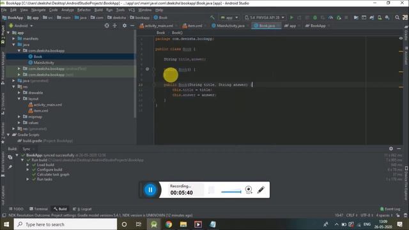
Task: Collapse the layout folder
Action: pos(19,98)
